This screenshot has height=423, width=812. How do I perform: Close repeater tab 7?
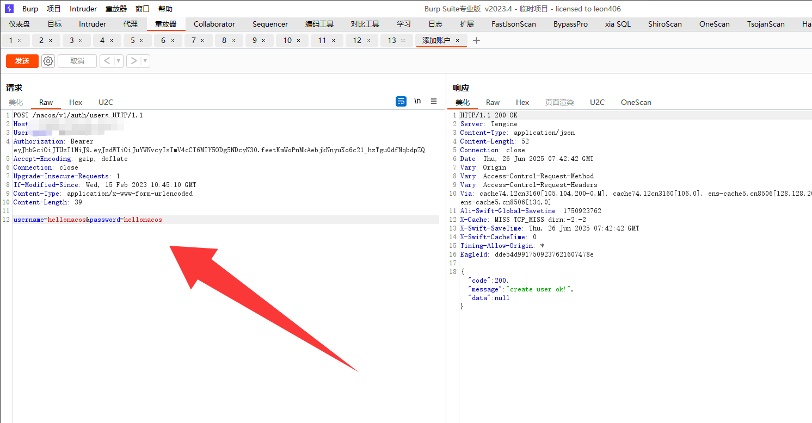[x=203, y=41]
